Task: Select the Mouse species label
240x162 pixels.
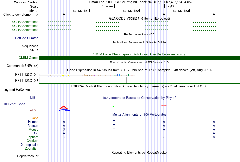Action: click(33, 130)
